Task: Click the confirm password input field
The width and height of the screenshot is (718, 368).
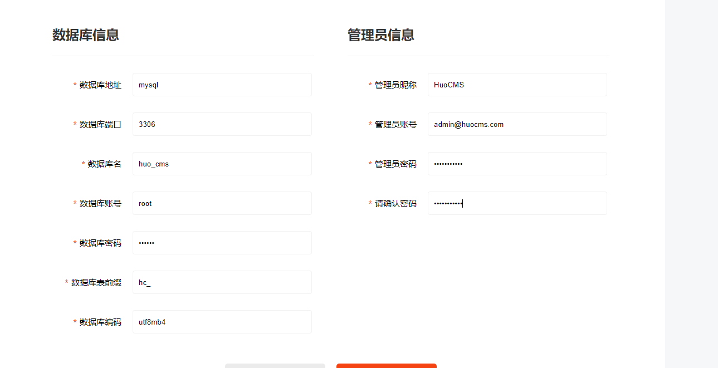Action: 517,203
